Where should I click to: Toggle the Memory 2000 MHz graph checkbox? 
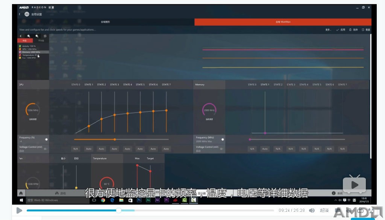click(x=20, y=52)
